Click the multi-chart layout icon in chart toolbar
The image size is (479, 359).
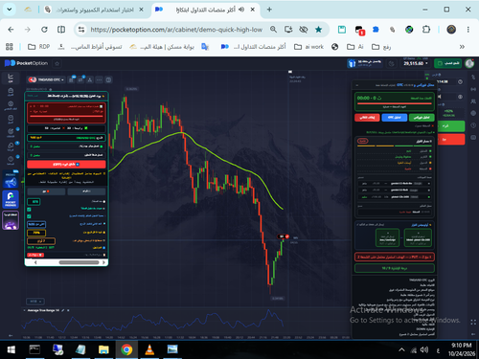108,79
